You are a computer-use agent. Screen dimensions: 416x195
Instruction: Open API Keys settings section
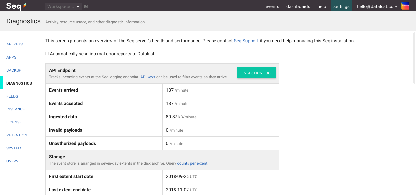[x=15, y=44]
